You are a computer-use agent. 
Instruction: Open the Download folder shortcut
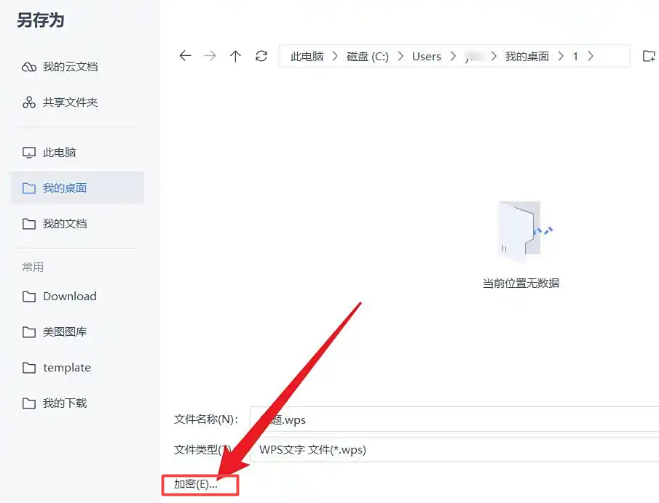[69, 297]
